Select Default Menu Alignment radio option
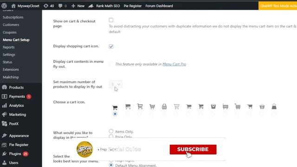 (x=111, y=165)
